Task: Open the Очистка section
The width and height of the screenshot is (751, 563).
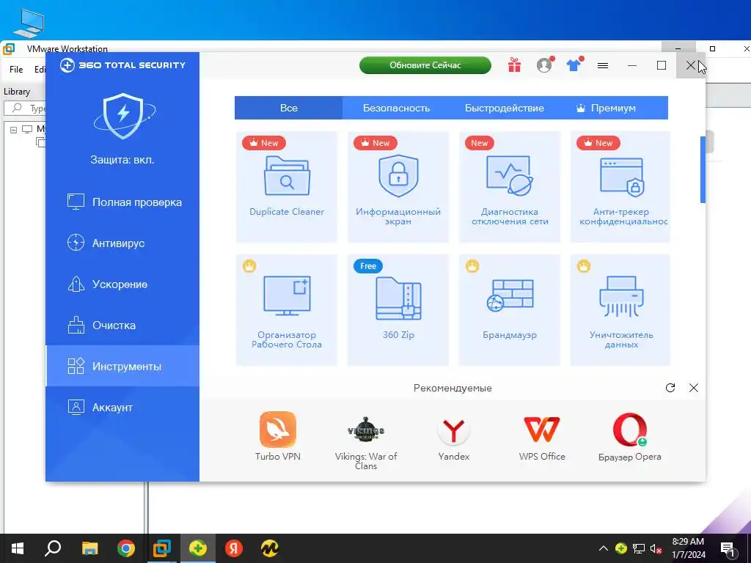Action: coord(122,325)
